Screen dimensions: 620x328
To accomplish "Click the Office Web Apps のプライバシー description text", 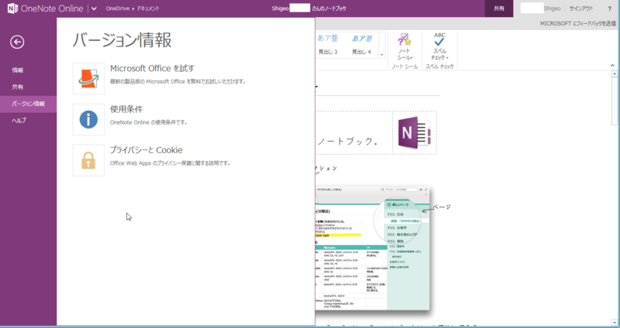I will (x=170, y=163).
